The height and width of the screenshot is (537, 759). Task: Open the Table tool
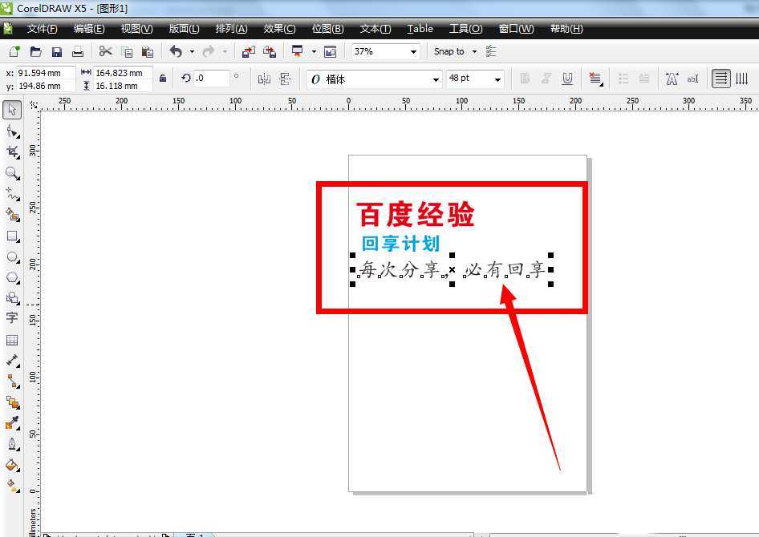(12, 340)
